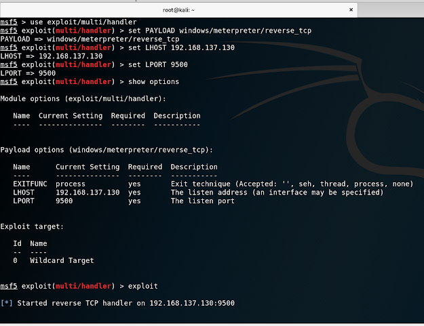Select the root@kali: ~ tab title
The height and width of the screenshot is (326, 424).
click(178, 10)
